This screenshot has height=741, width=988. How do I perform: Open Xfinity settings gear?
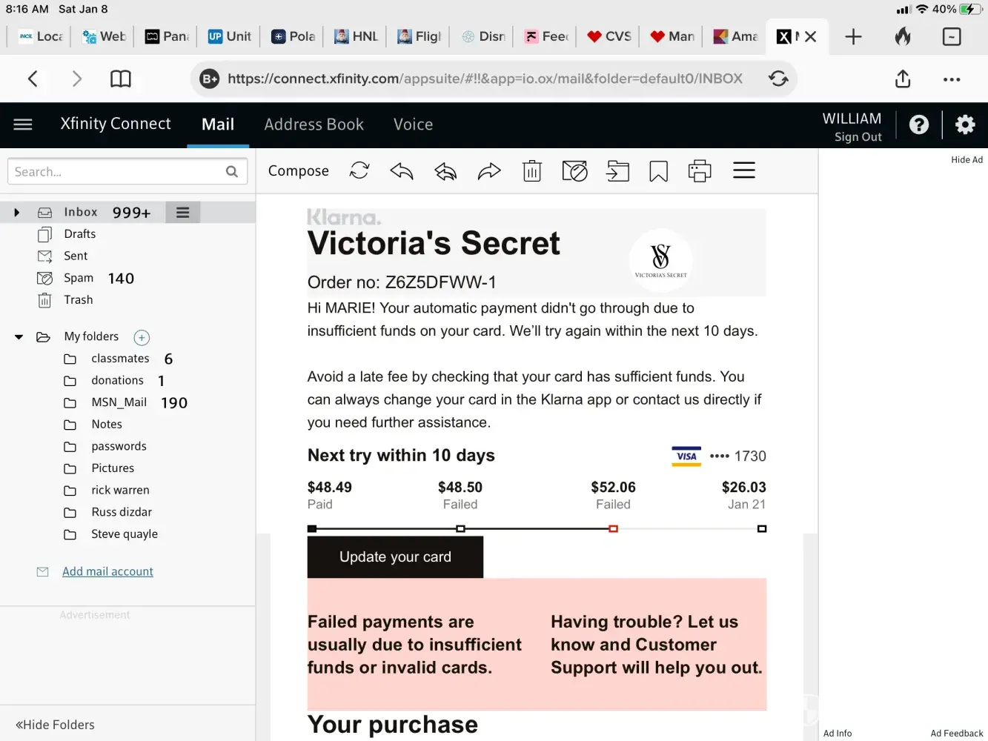pos(965,124)
